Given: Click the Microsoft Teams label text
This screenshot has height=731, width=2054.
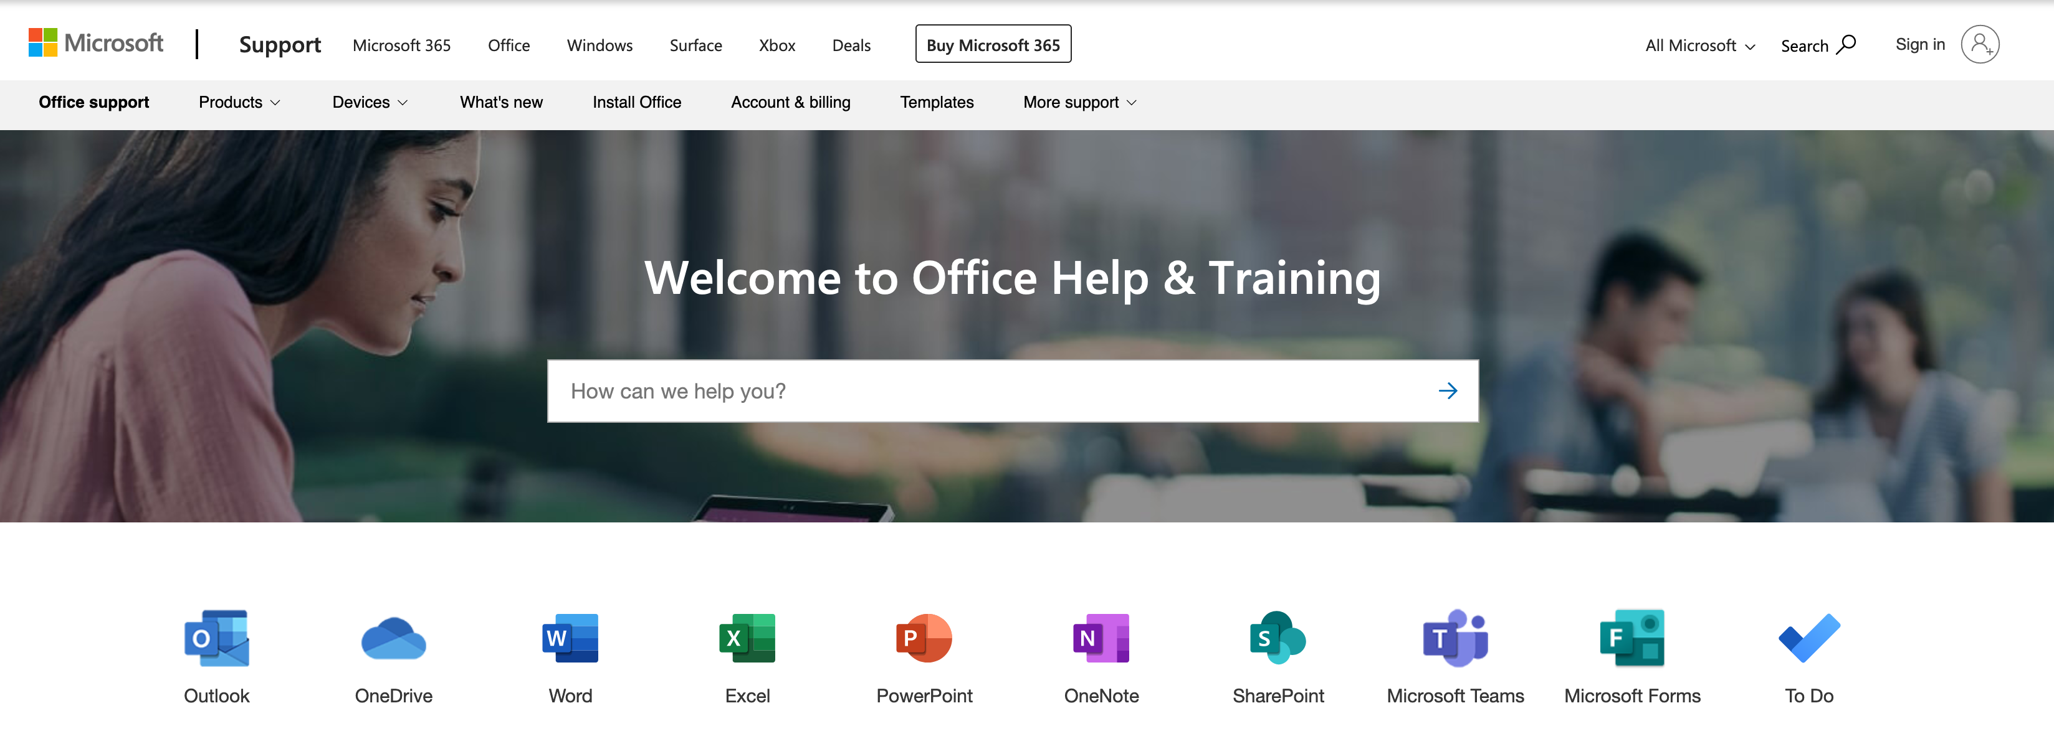Looking at the screenshot, I should point(1456,696).
